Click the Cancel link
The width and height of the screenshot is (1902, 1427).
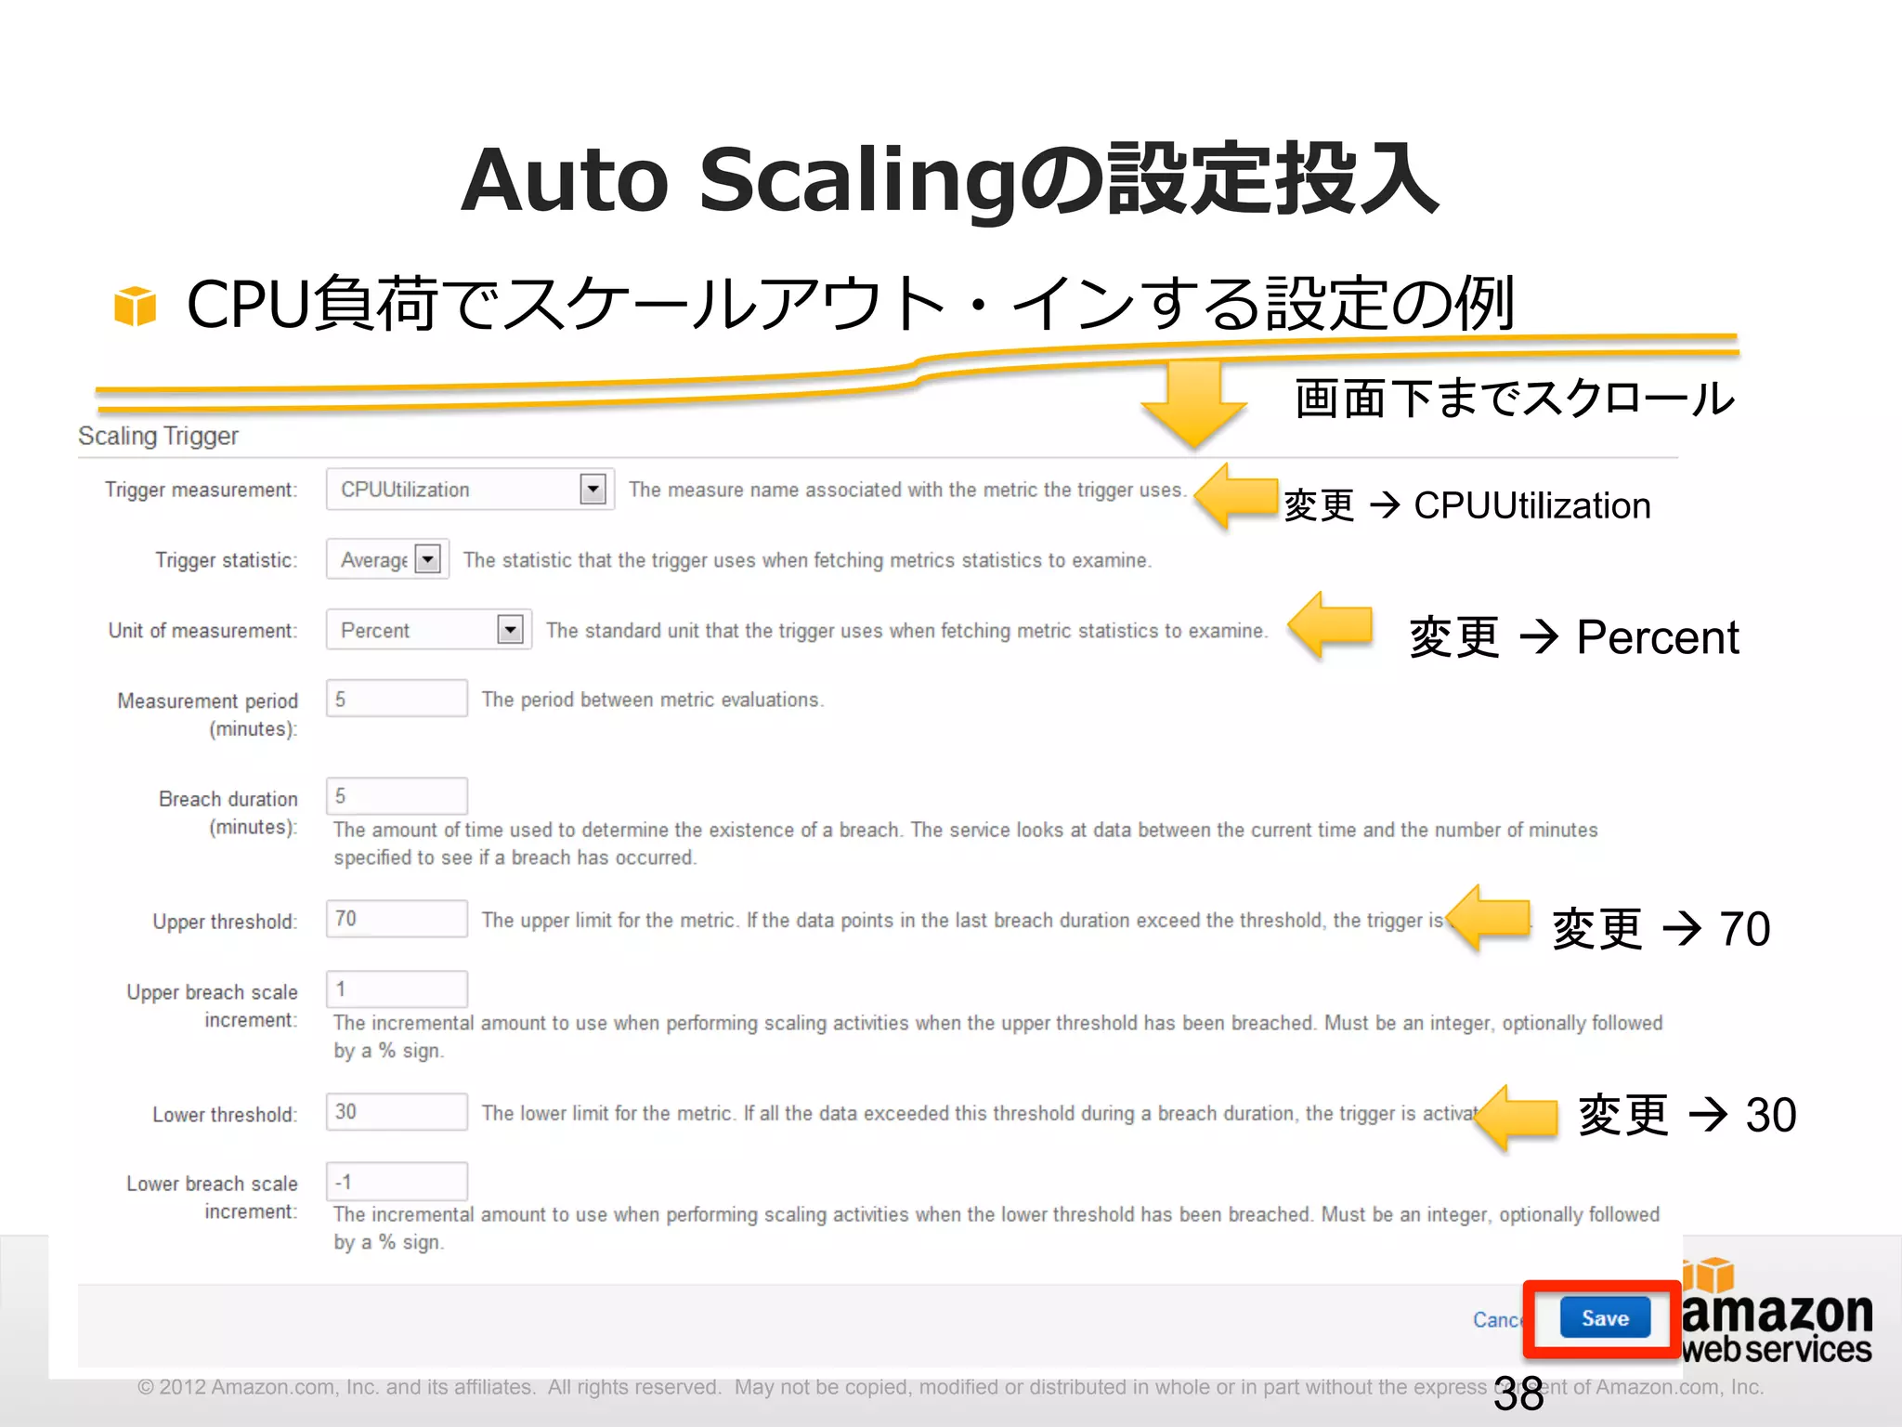1497,1319
